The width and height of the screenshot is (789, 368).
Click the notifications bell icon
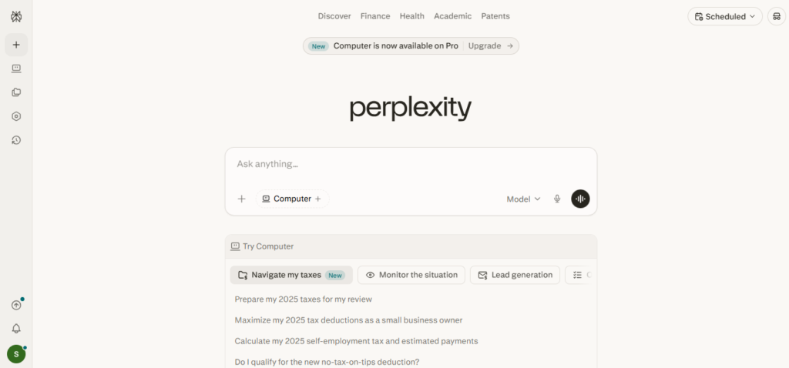(16, 329)
